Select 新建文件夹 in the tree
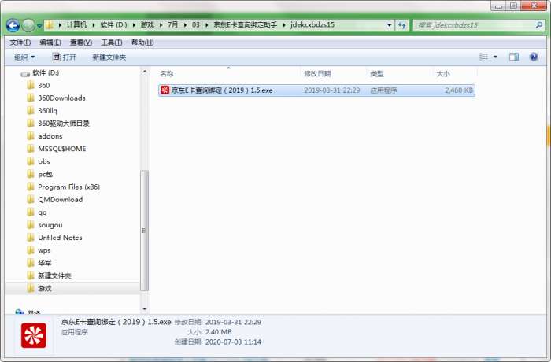Viewport: 551px width, 362px height. (54, 275)
